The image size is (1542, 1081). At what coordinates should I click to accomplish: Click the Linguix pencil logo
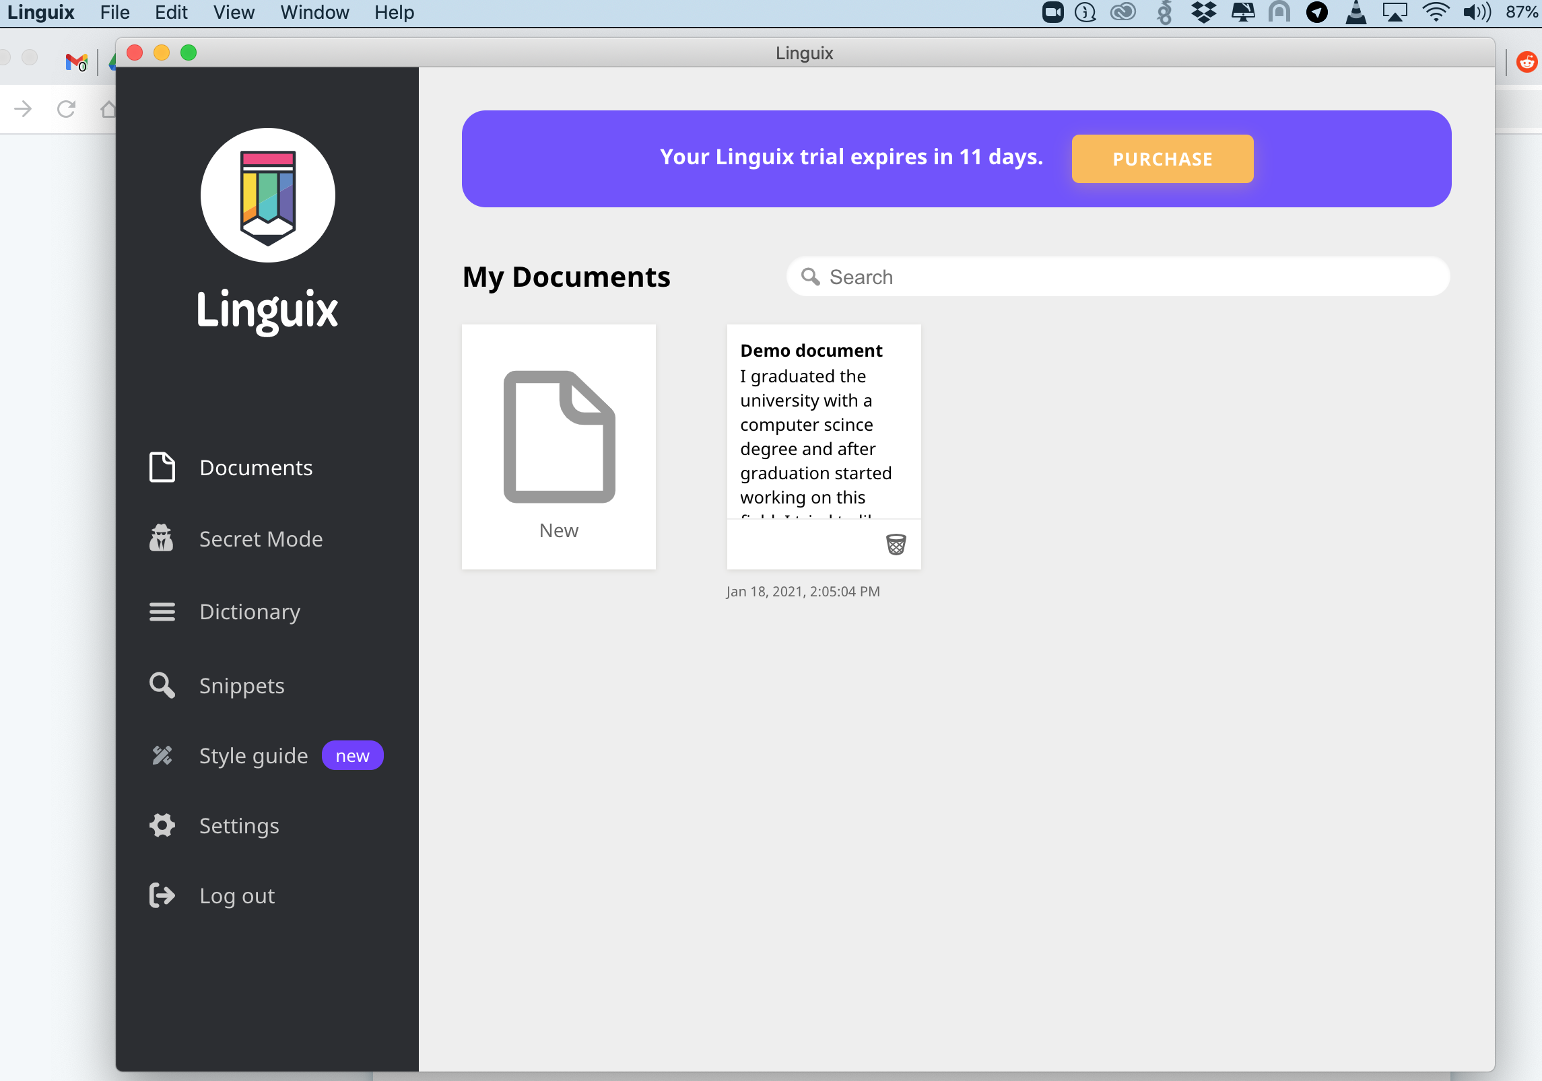tap(268, 196)
